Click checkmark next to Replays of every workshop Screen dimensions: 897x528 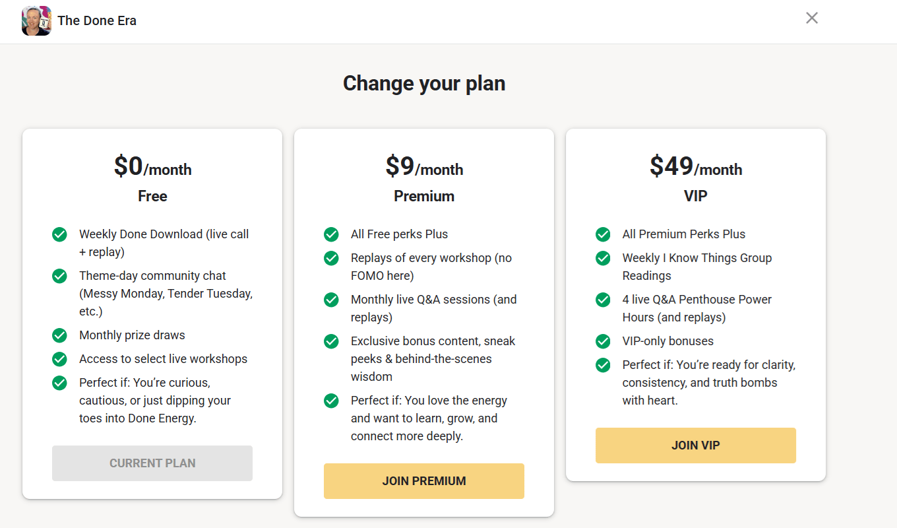coord(331,258)
